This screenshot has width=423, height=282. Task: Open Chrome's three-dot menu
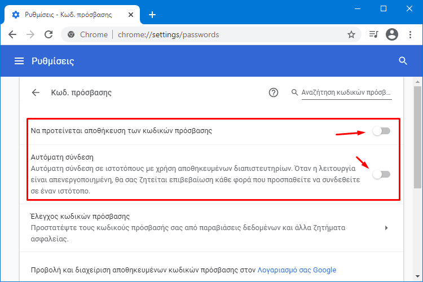(410, 34)
